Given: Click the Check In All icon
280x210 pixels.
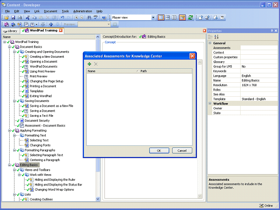Looking at the screenshot, I should (207, 17).
